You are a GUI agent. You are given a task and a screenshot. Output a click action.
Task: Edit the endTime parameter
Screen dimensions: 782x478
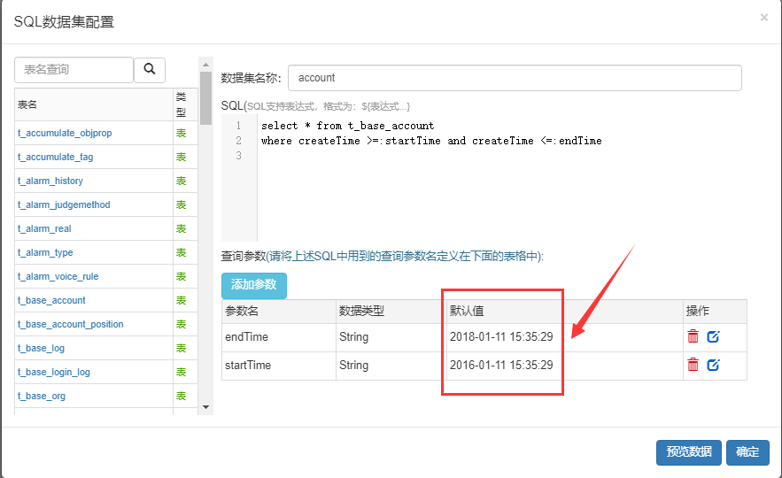point(713,336)
